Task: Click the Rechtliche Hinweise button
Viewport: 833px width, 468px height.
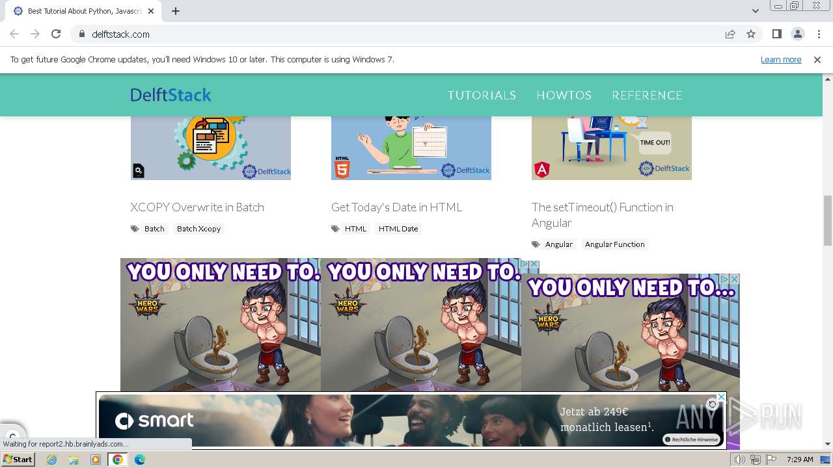Action: 692,439
